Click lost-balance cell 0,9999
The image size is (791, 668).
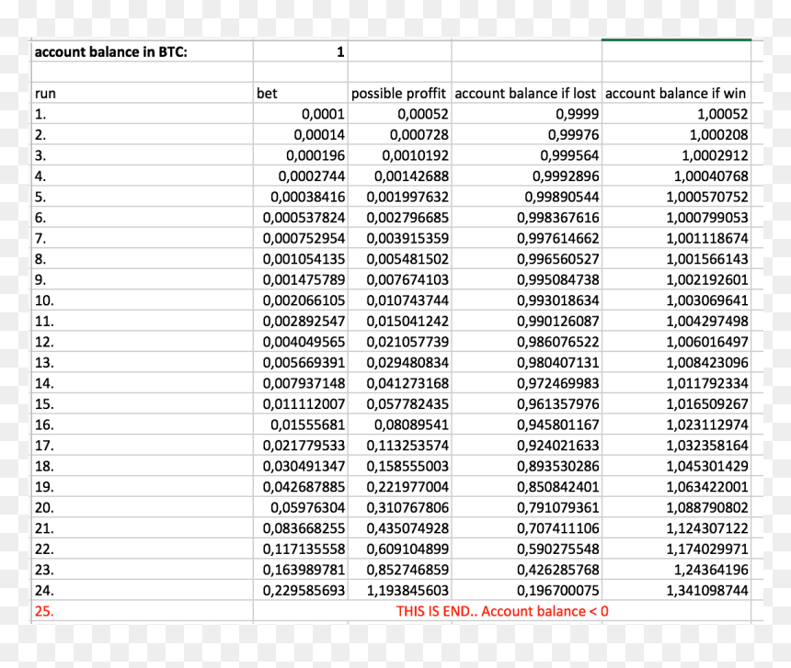[x=527, y=114]
